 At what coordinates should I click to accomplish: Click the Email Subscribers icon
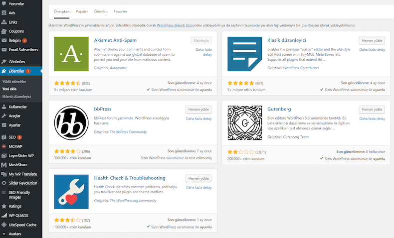4,50
